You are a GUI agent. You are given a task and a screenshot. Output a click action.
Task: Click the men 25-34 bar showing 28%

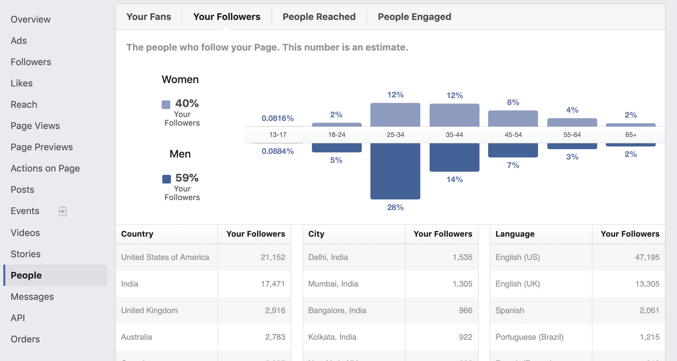[x=395, y=171]
